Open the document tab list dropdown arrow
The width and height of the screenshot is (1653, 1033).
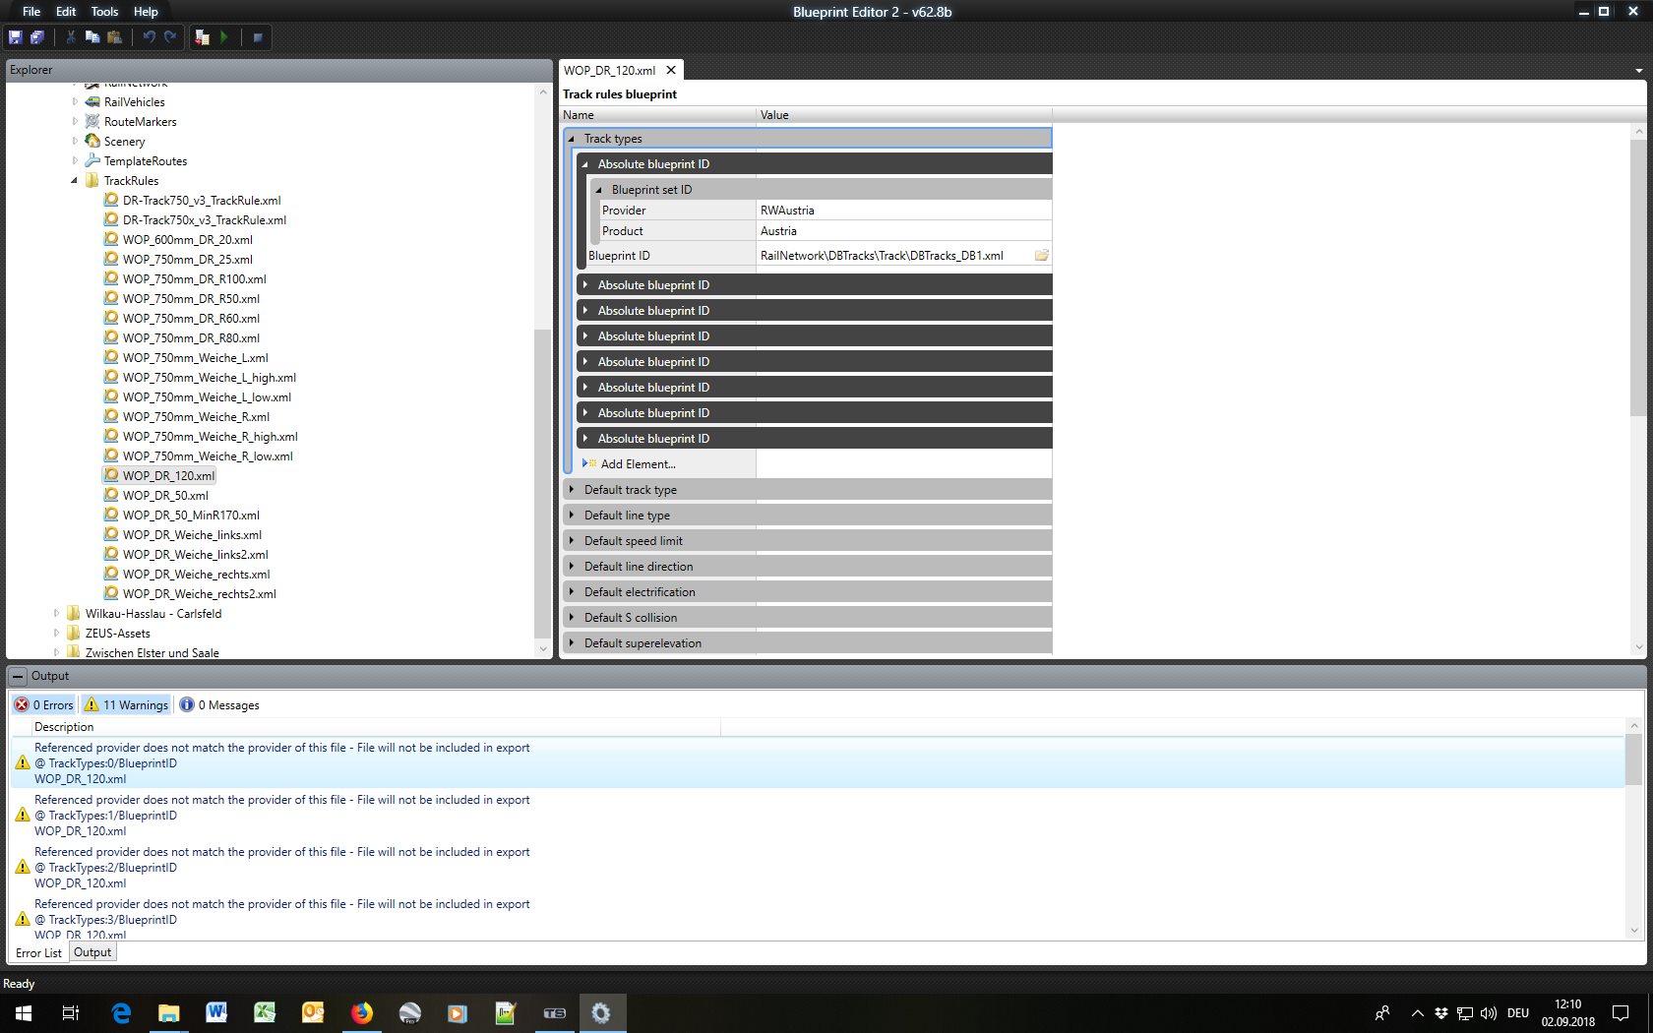coord(1638,71)
